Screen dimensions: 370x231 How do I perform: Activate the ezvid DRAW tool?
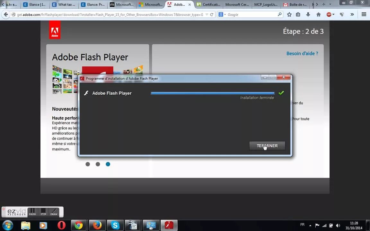pos(54,212)
